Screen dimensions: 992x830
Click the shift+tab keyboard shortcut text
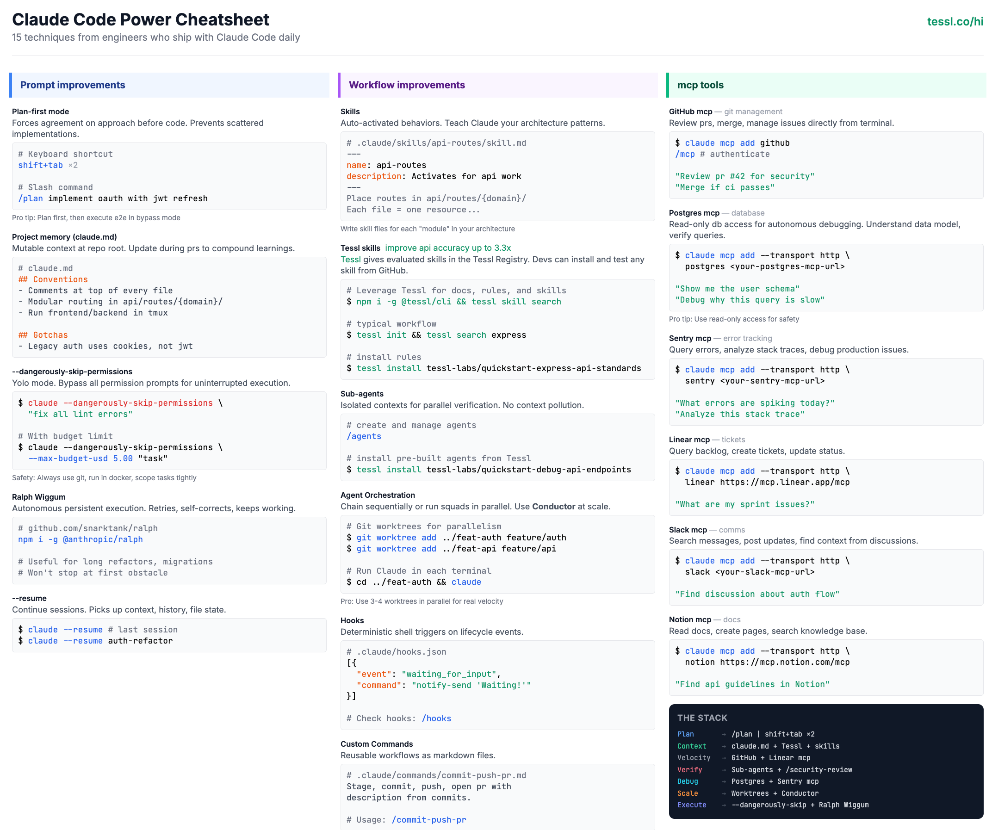point(40,165)
